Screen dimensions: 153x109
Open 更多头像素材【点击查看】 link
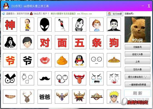click(x=63, y=14)
